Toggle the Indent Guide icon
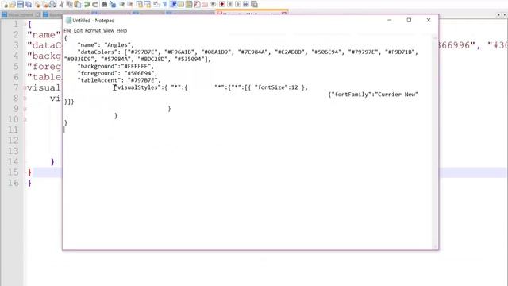 pos(173,4)
